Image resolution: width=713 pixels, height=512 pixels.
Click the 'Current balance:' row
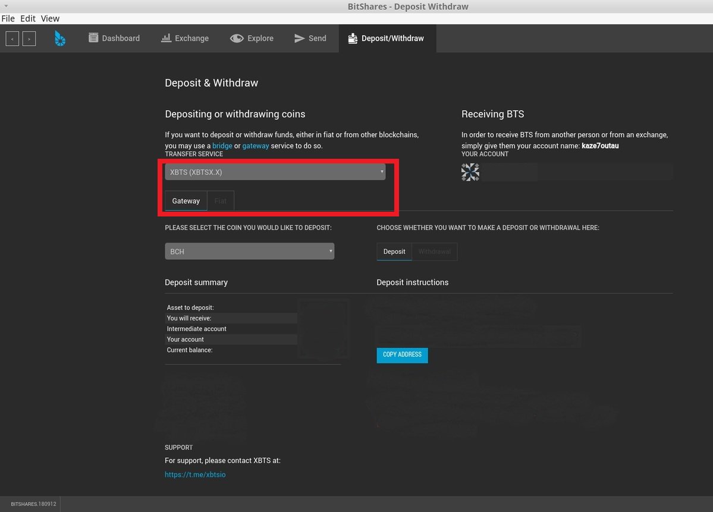[231, 350]
